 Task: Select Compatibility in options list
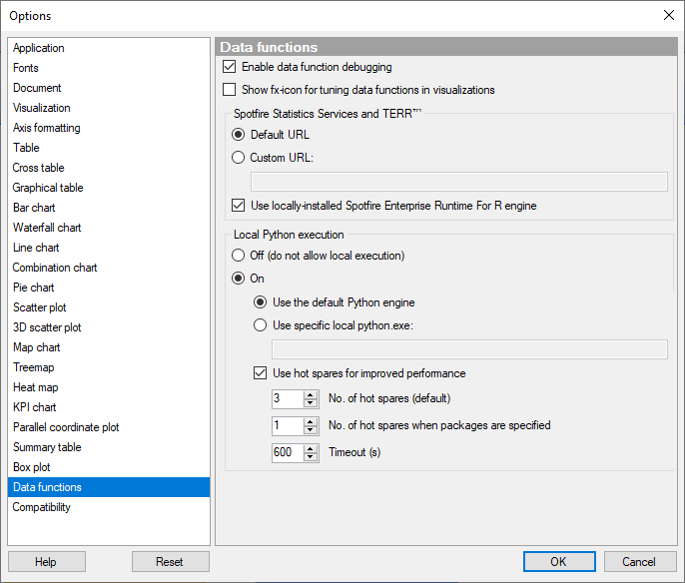coord(109,507)
